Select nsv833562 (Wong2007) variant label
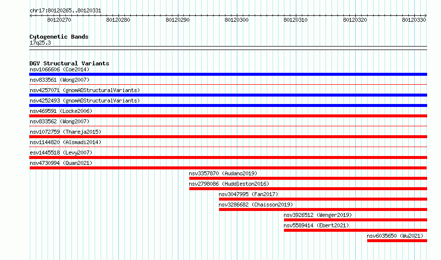The height and width of the screenshot is (260, 441). pyautogui.click(x=59, y=121)
